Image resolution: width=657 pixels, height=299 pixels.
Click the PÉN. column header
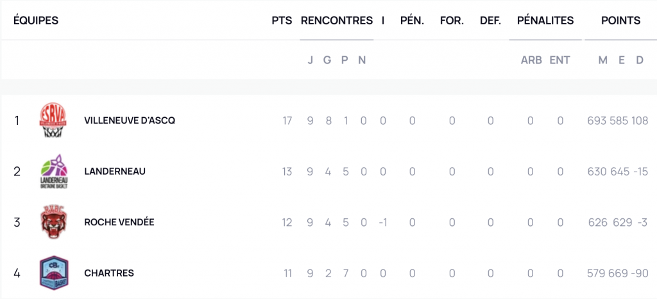pyautogui.click(x=413, y=20)
